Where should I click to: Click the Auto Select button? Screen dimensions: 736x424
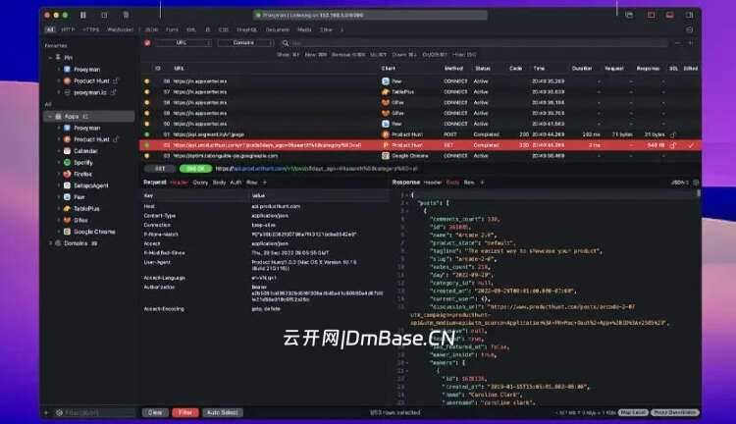223,413
